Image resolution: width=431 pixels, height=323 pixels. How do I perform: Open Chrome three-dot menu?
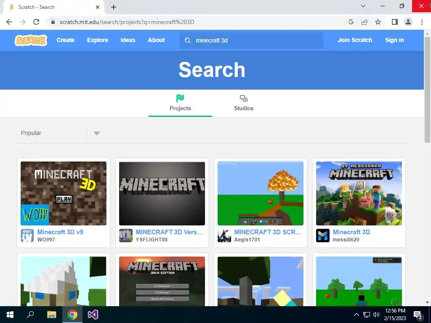422,22
